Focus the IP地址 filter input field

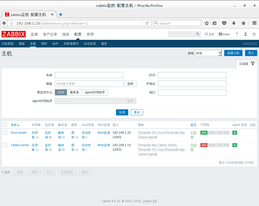tap(192, 84)
